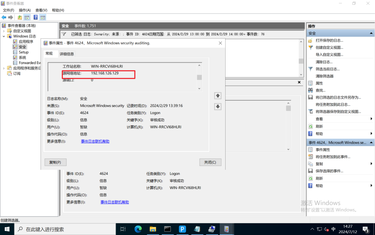
Task: Click the open saved log folder icon
Action: coord(311,40)
